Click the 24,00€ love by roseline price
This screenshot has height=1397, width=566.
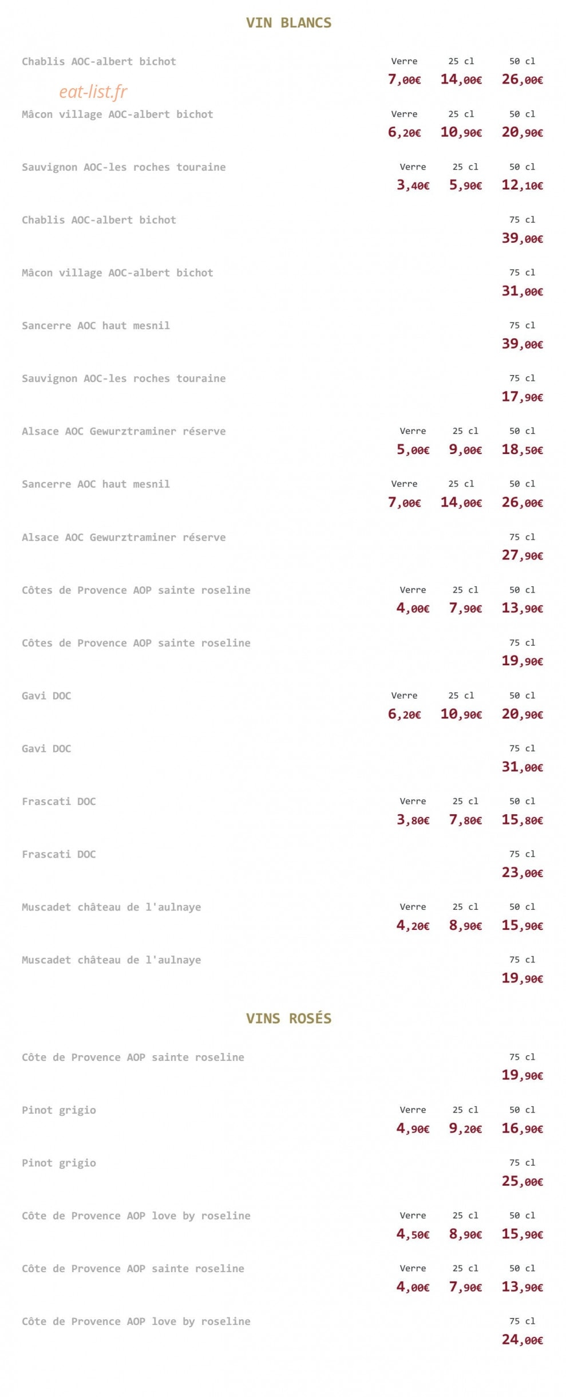pos(523,1340)
